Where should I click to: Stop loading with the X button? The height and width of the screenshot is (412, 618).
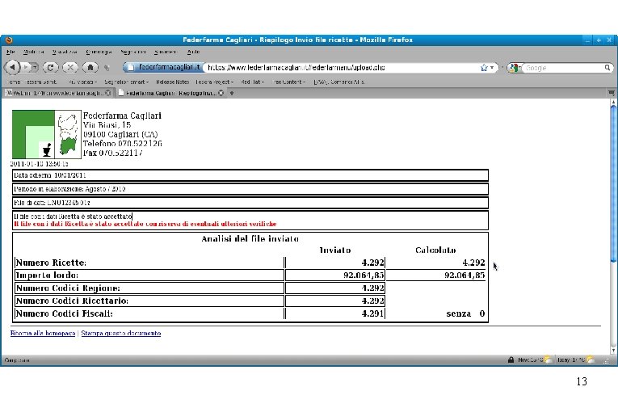(70, 67)
